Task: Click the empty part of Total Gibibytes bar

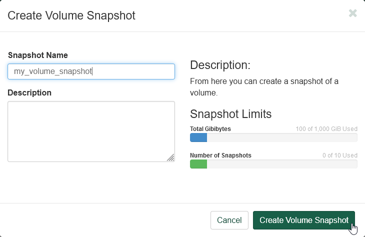Action: click(281, 138)
